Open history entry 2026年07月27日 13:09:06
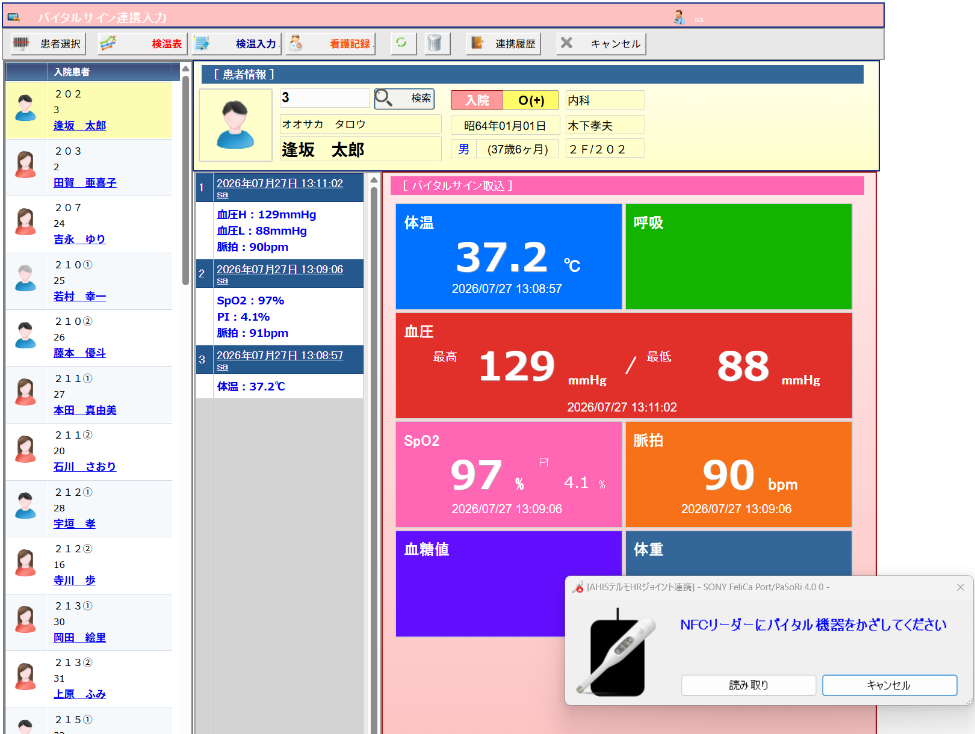 (280, 270)
